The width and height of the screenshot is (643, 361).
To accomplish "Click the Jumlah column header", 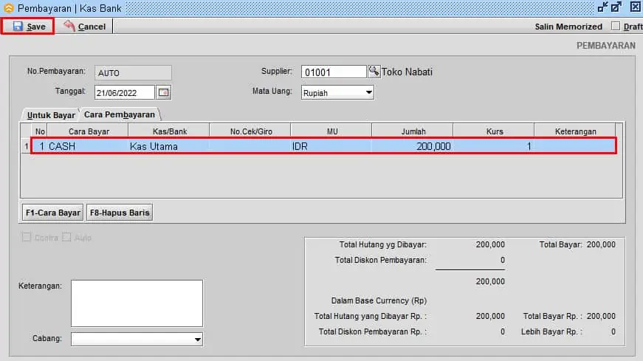I will pos(413,131).
